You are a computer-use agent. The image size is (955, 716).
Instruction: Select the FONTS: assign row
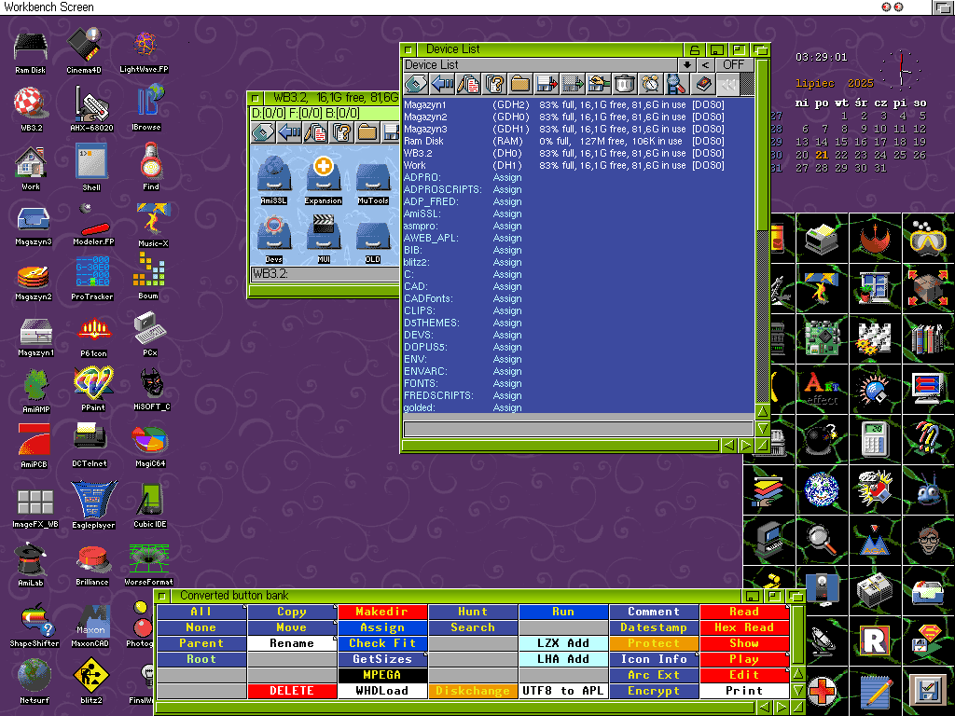(x=578, y=383)
